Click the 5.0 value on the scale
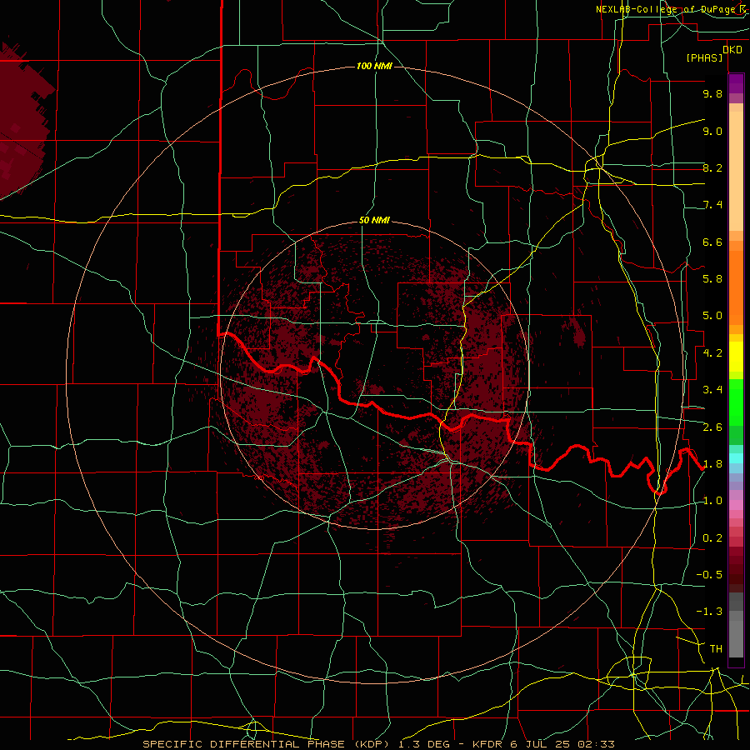This screenshot has height=750, width=750. 712,316
